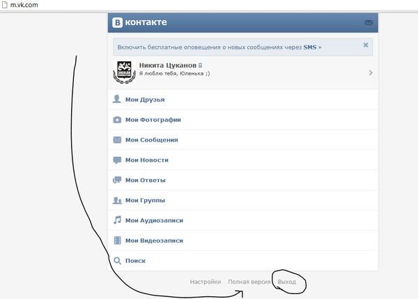Open profile via the right chevron arrow

click(x=371, y=72)
